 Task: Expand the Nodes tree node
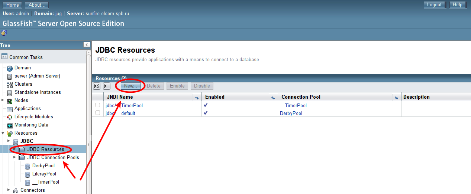[3, 100]
